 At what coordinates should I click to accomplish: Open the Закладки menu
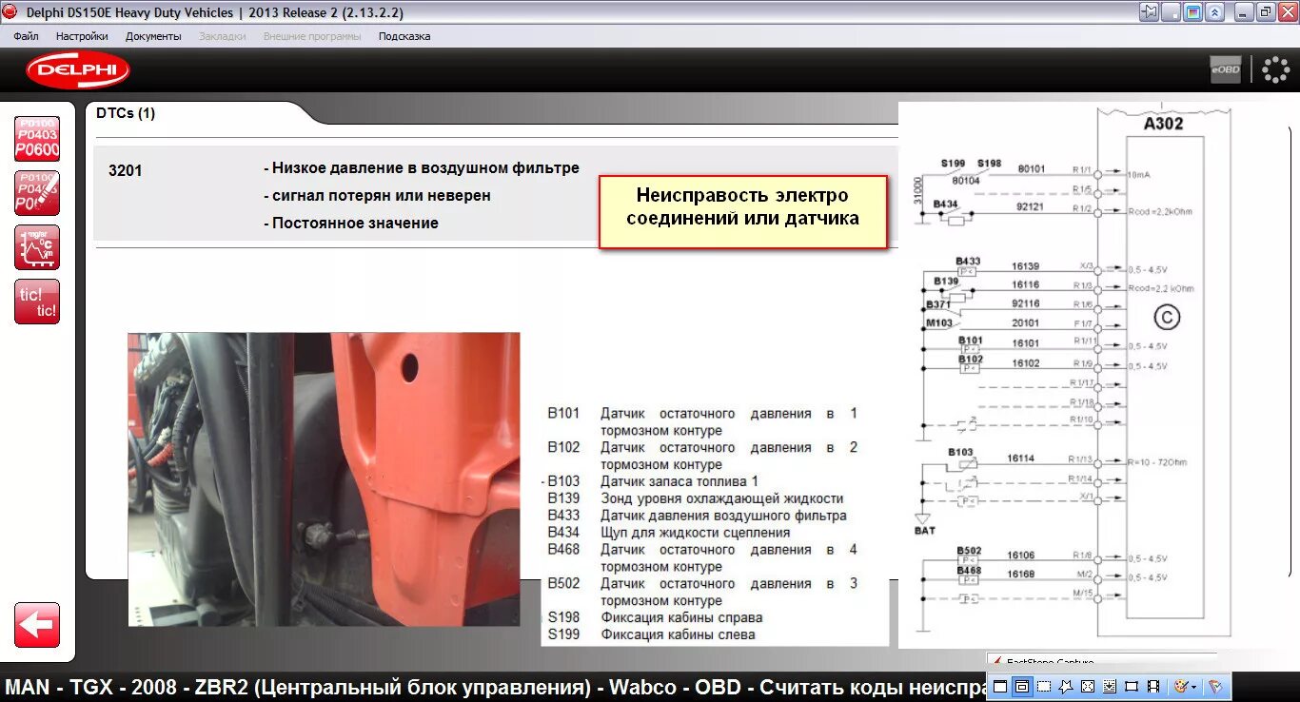223,36
